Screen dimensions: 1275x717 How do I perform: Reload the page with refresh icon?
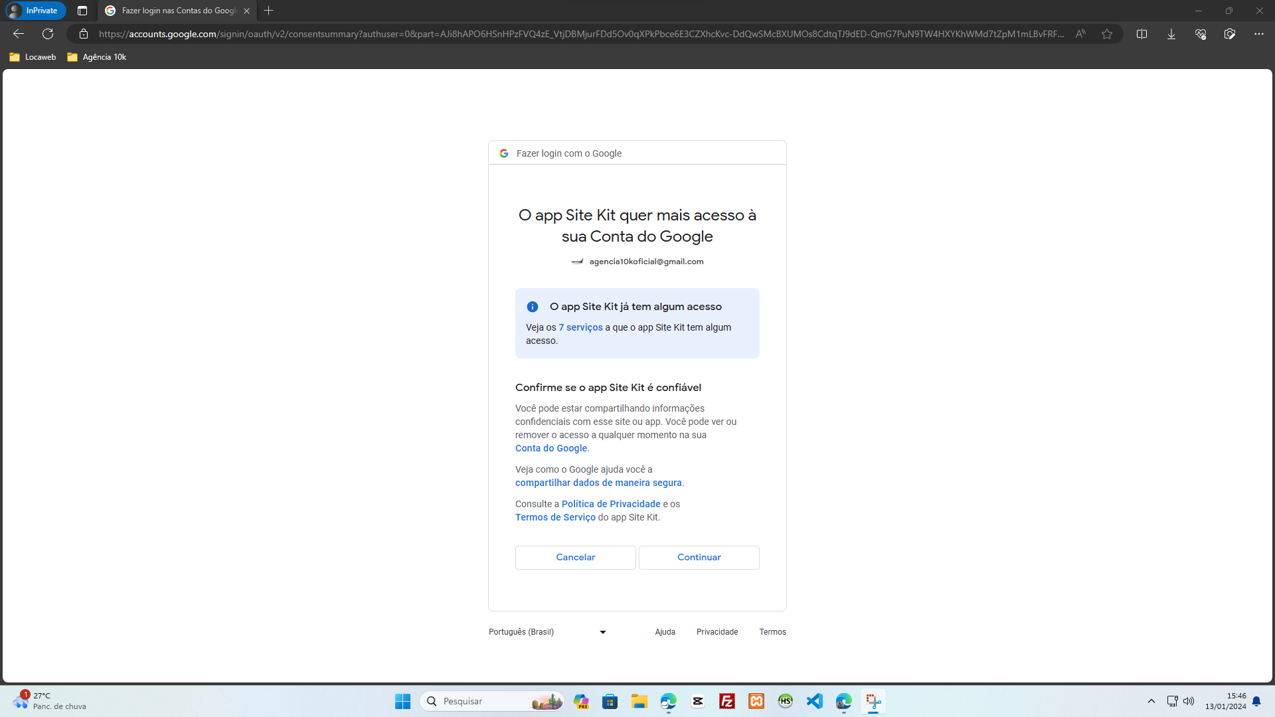click(48, 34)
